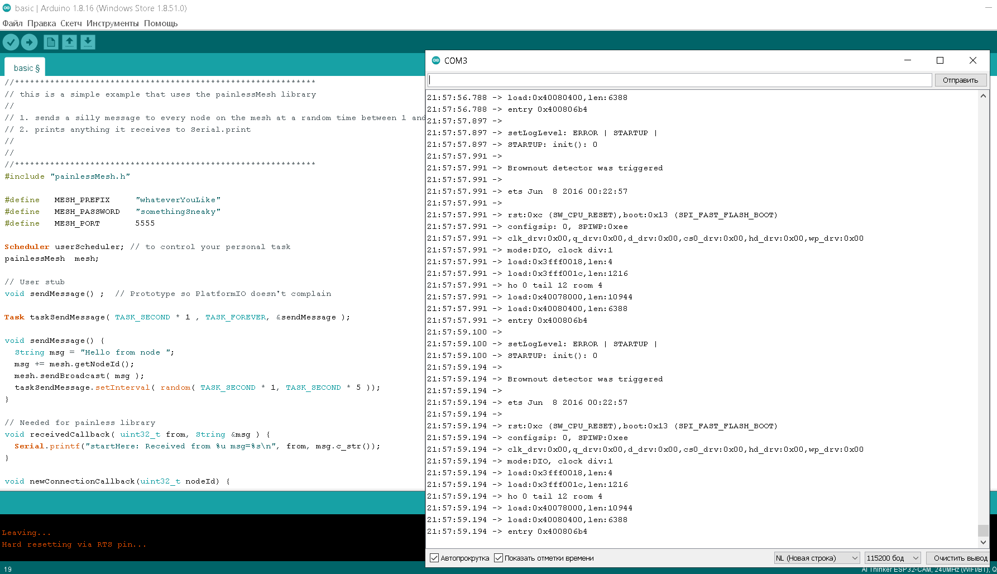Image resolution: width=997 pixels, height=574 pixels.
Task: Click the void newConnectionCallback line
Action: 117,481
